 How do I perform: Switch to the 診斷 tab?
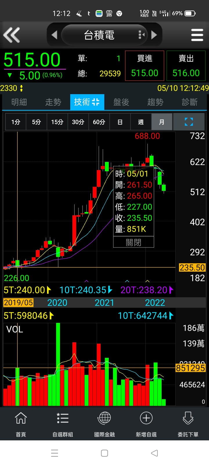[190, 102]
